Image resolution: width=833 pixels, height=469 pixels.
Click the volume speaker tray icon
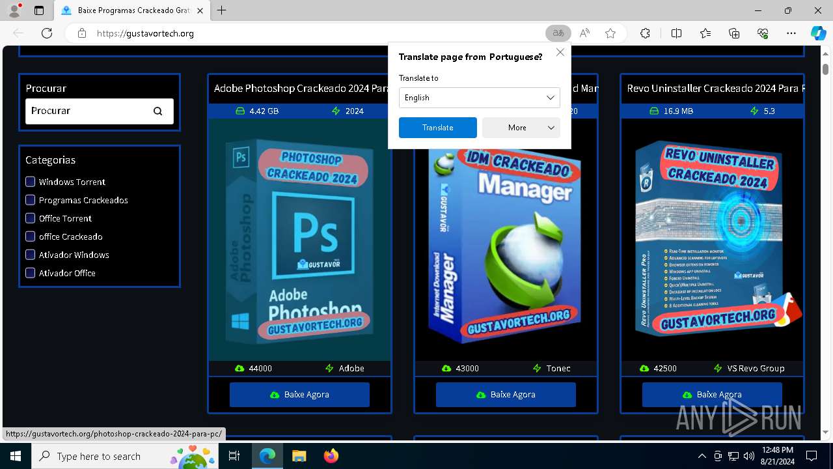tap(749, 456)
